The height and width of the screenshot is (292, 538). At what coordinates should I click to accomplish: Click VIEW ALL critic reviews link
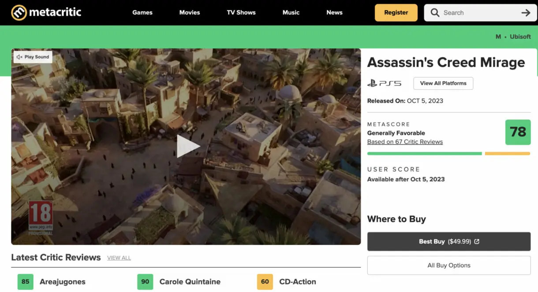tap(119, 258)
